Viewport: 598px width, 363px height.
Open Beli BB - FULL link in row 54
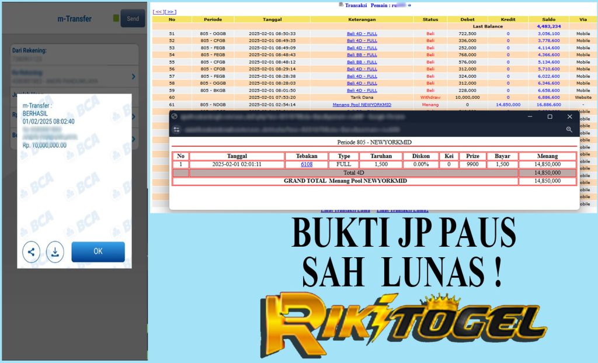(x=362, y=54)
